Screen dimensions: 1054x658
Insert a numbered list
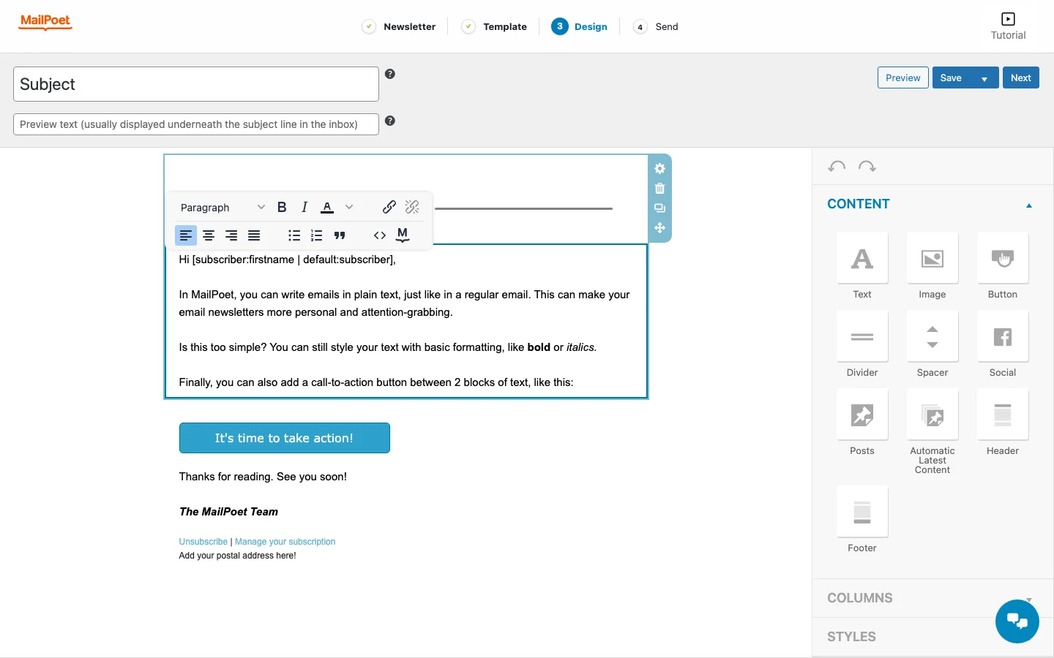(316, 235)
